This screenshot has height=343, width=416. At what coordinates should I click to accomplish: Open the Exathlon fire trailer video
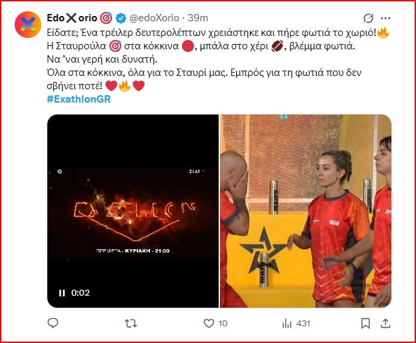pyautogui.click(x=133, y=211)
